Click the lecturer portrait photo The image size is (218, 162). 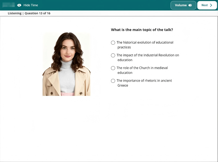(66, 64)
